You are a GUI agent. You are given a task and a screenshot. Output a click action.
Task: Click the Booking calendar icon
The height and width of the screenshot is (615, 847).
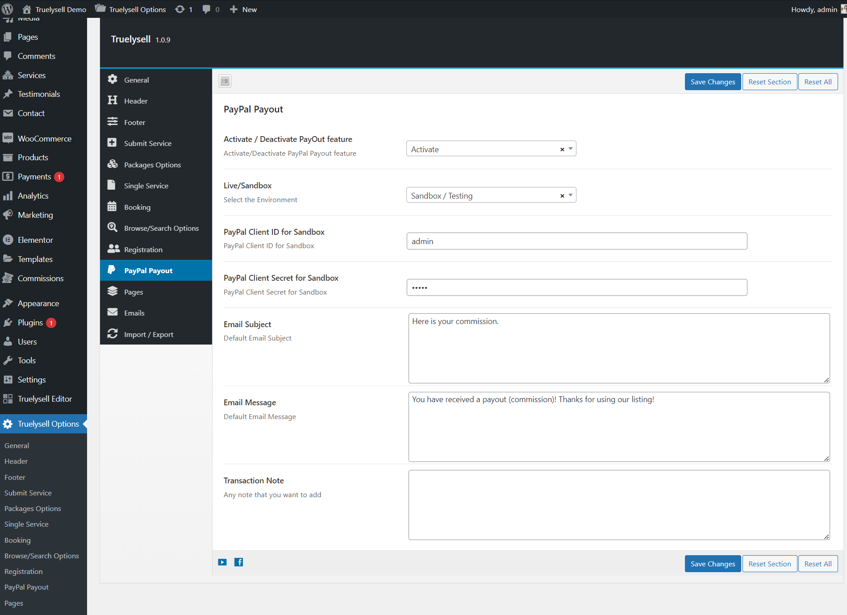click(x=113, y=207)
